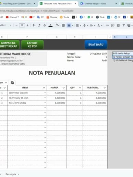Set the font size field showing 11

click(x=22, y=25)
